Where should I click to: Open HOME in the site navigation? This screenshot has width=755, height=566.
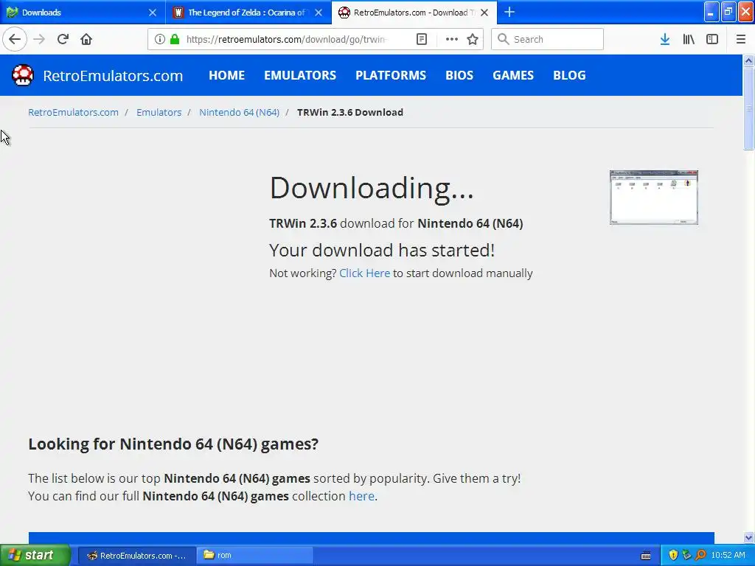pos(227,76)
